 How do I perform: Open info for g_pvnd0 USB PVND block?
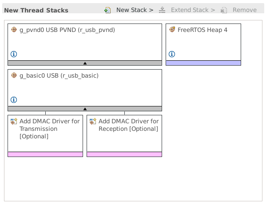click(x=14, y=54)
